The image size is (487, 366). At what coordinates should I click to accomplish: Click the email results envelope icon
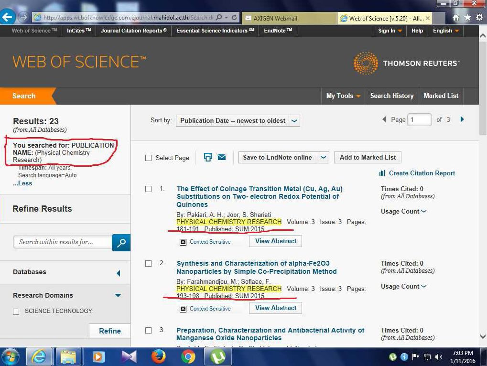click(x=222, y=157)
